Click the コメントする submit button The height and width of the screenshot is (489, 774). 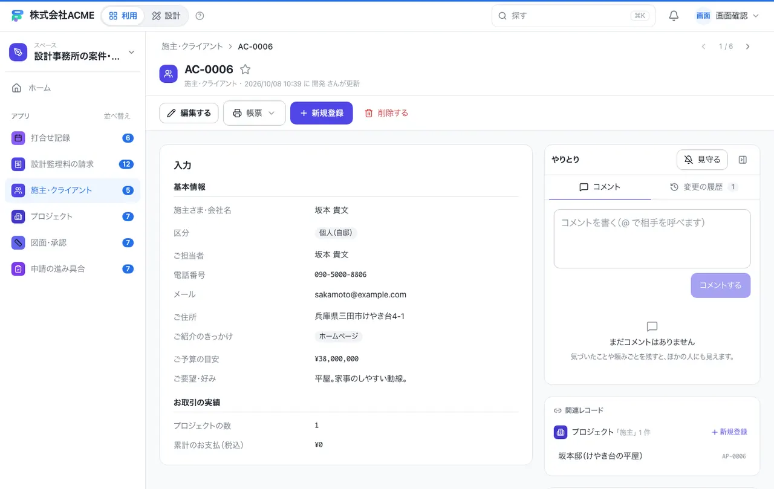point(721,285)
